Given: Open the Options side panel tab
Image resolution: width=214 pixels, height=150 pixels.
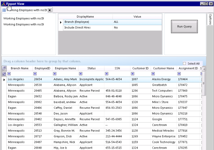Looking at the screenshot, I should pyautogui.click(x=210, y=19).
